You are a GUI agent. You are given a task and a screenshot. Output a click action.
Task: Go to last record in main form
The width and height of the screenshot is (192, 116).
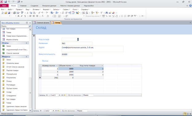tap(56, 111)
